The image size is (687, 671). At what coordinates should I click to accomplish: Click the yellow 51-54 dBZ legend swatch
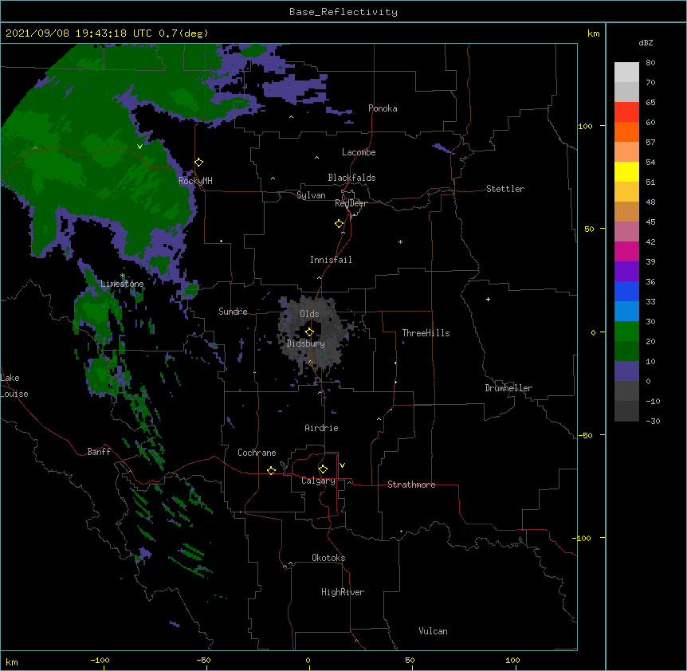(626, 171)
